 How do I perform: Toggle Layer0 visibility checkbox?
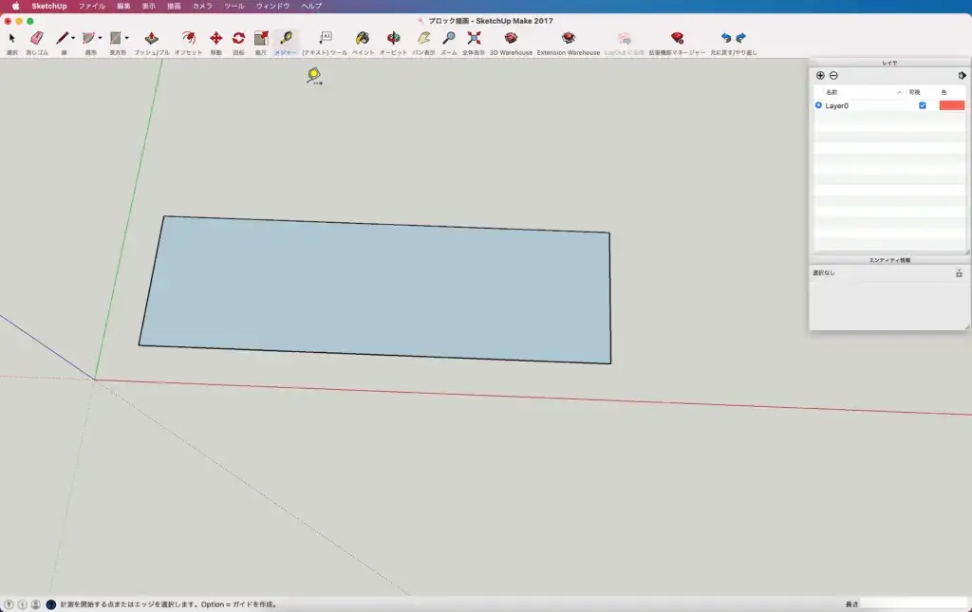[x=922, y=105]
